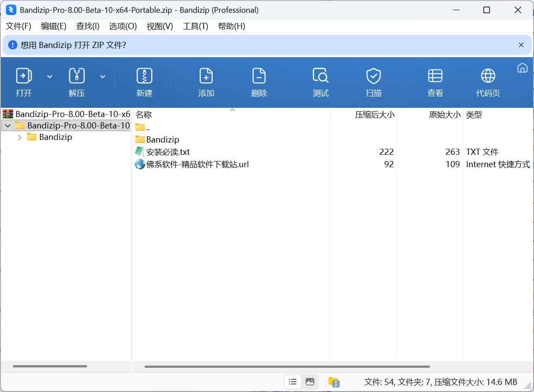Collapse the Bandizip-Pro-8.00-Beta-10 tree folder
Viewport: 534px width, 392px height.
click(x=7, y=126)
